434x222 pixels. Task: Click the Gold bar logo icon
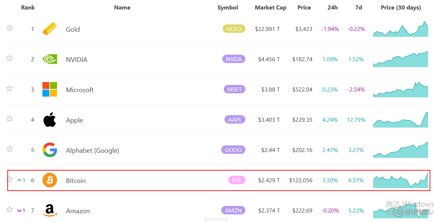[x=50, y=29]
